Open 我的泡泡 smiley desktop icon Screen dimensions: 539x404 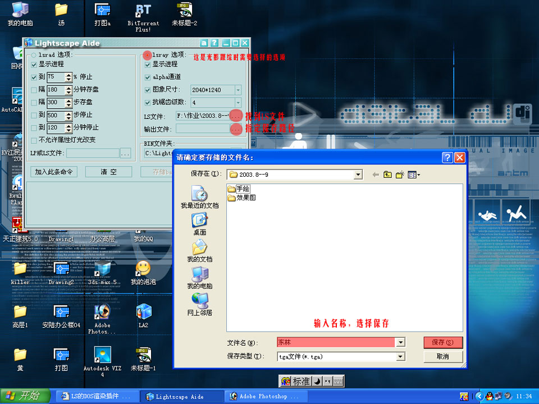point(143,273)
